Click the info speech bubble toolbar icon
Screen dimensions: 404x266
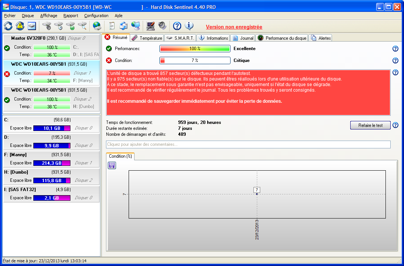(x=189, y=26)
